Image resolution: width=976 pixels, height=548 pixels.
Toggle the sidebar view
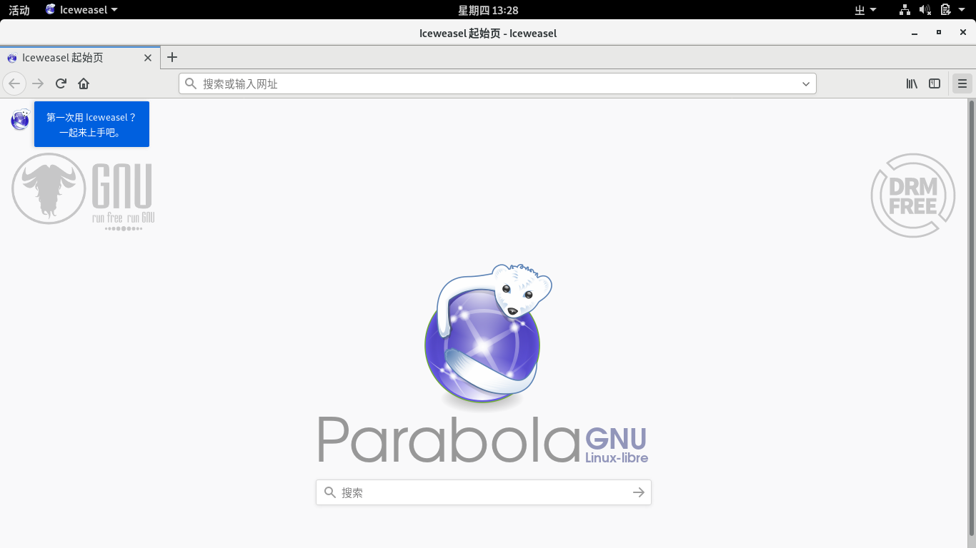[x=934, y=83]
